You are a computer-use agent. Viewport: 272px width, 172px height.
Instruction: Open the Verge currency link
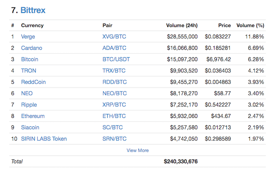tap(28, 37)
